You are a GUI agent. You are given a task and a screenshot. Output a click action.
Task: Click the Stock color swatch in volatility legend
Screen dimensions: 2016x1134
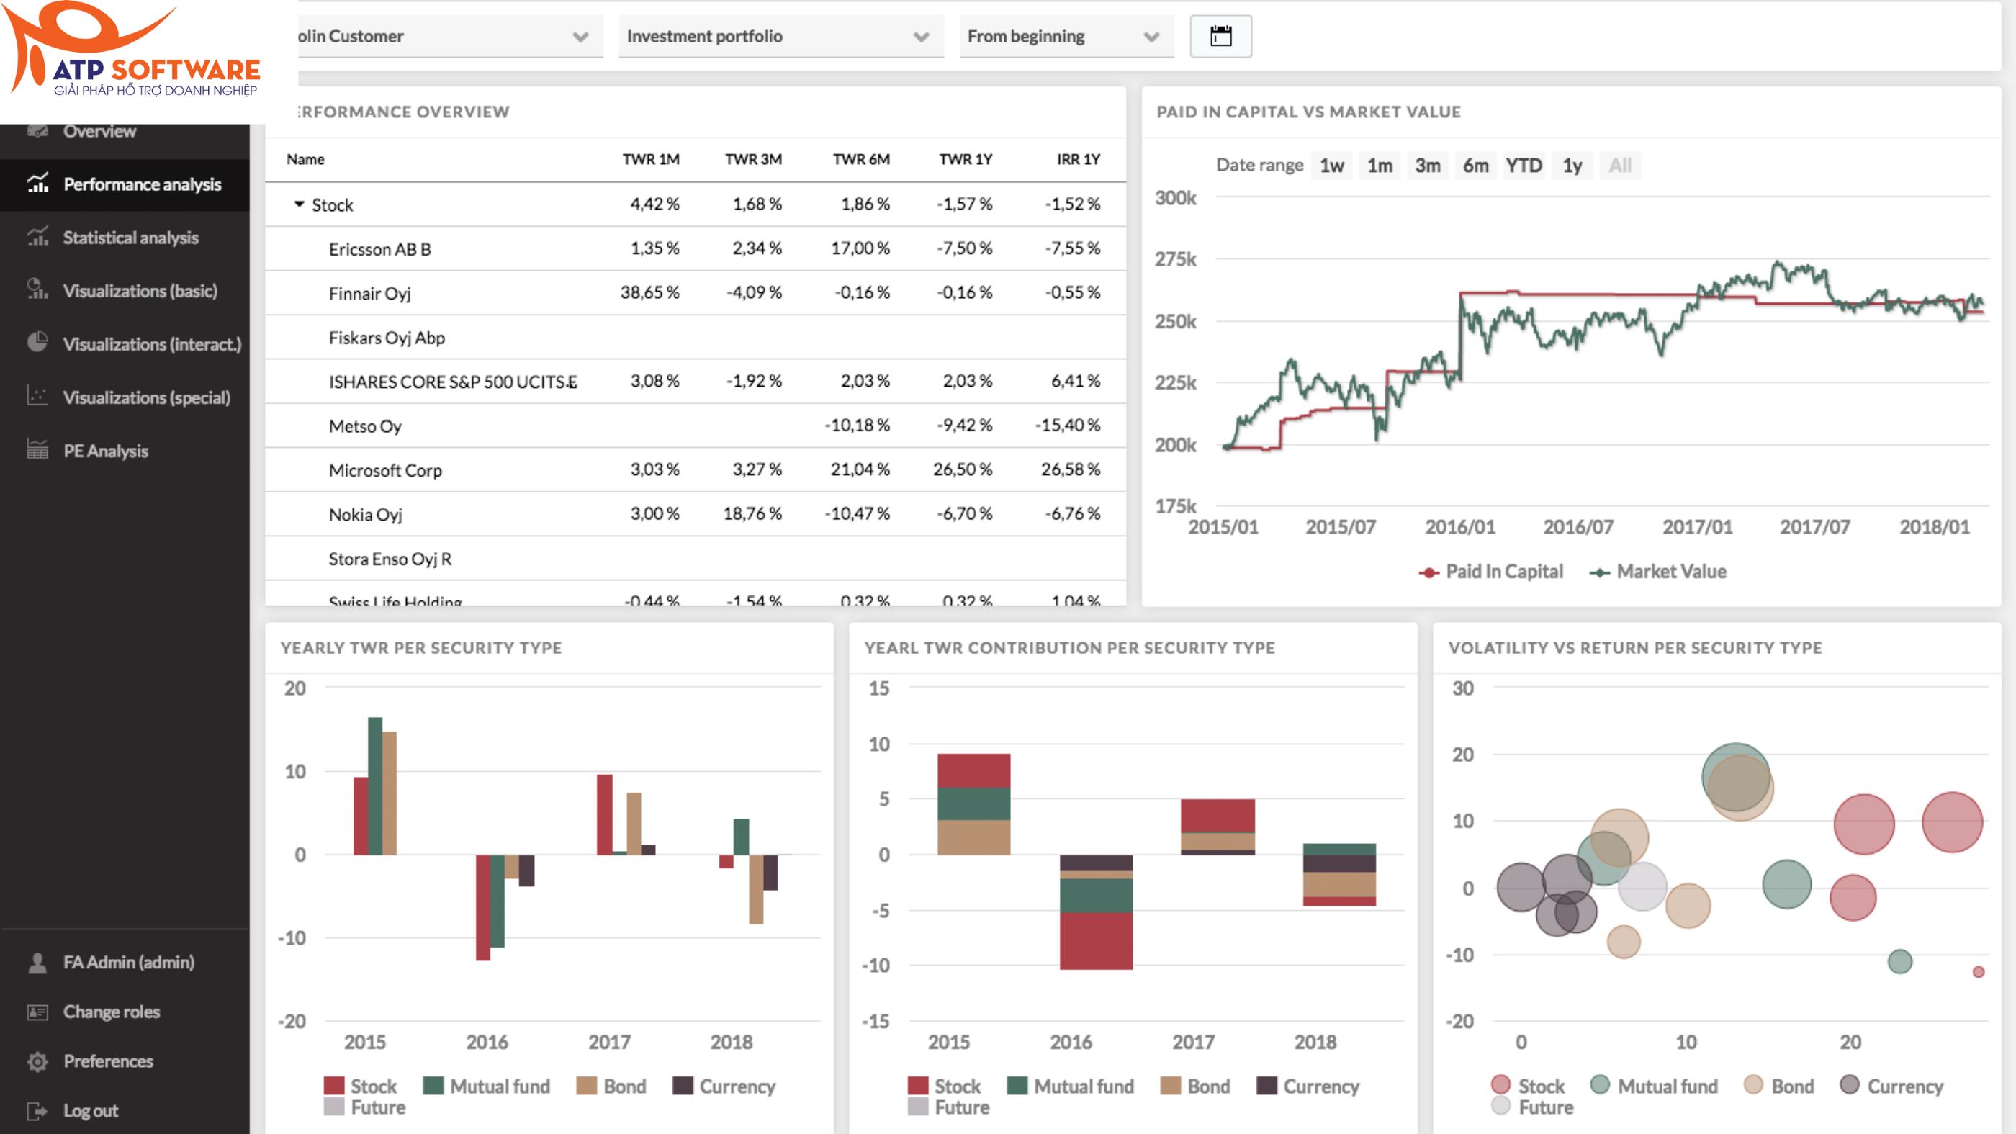click(1500, 1085)
